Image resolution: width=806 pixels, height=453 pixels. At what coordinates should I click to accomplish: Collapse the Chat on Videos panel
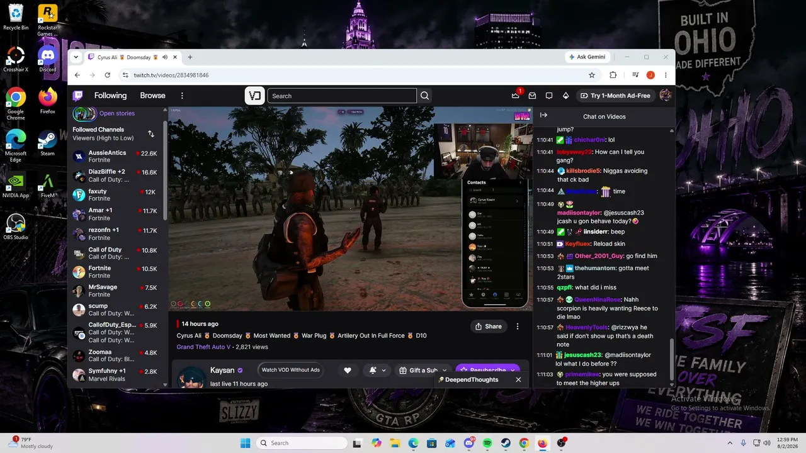click(543, 115)
